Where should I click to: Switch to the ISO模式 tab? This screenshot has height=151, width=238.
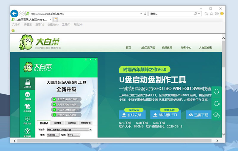(58, 123)
